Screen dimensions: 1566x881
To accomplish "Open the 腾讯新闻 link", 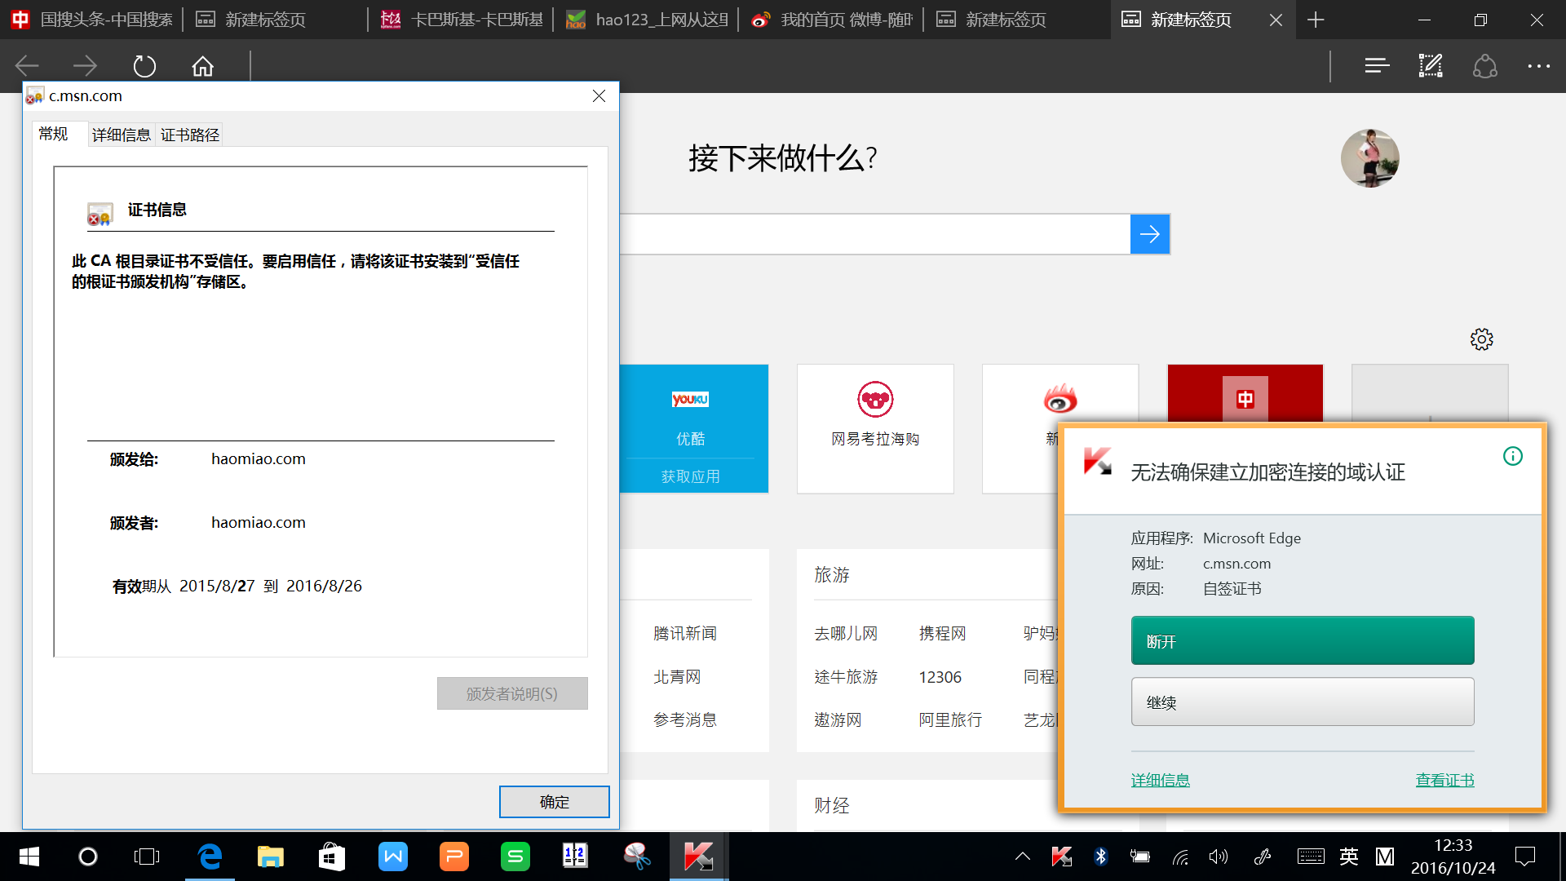I will click(685, 634).
